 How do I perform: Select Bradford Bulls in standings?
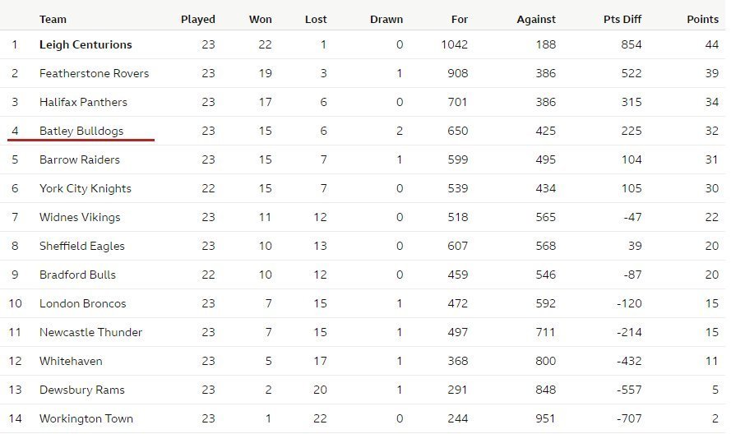77,275
